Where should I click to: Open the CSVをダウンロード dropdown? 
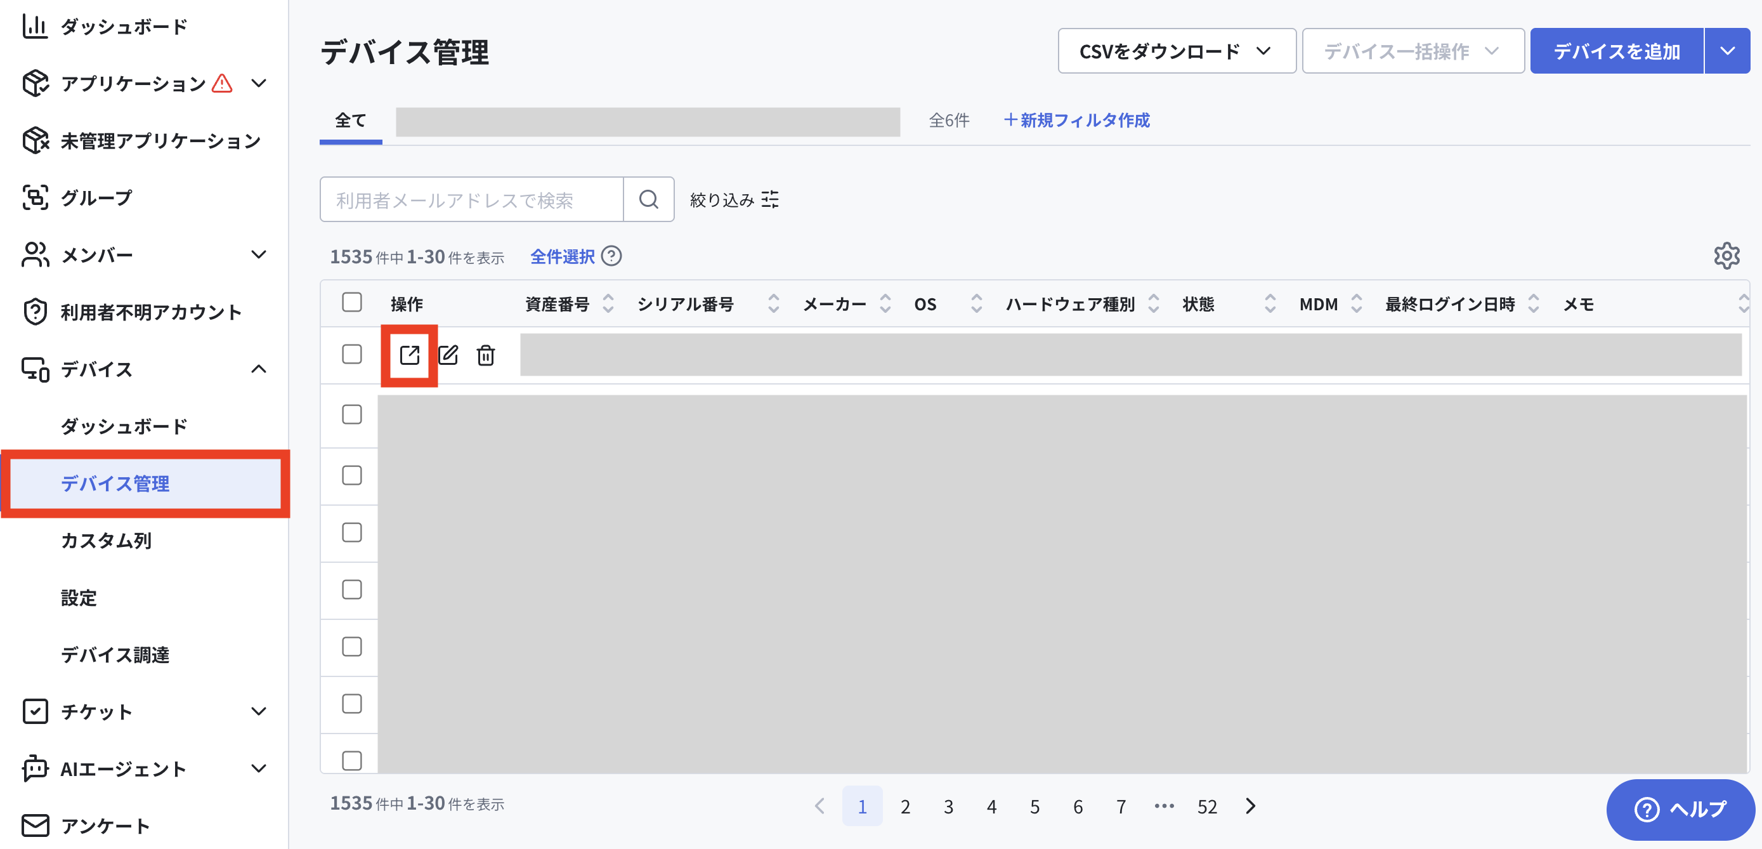tap(1177, 51)
